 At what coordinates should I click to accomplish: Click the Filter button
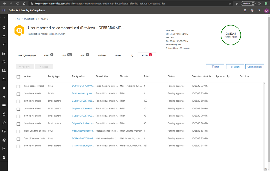pos(215,67)
